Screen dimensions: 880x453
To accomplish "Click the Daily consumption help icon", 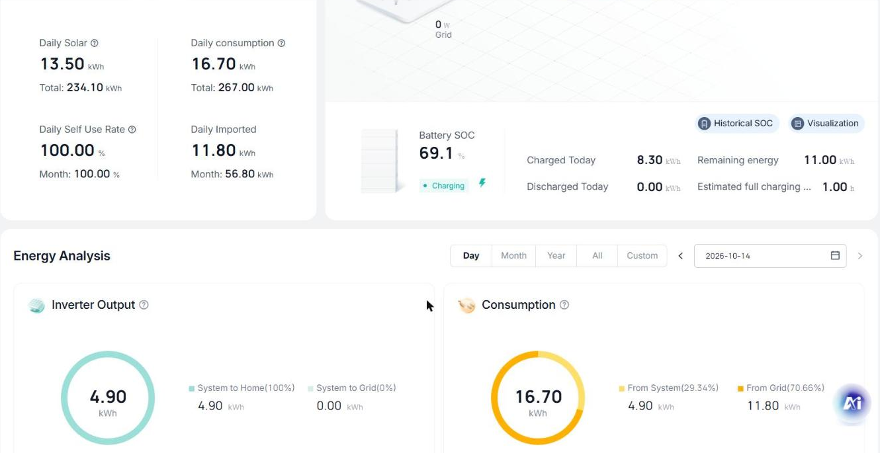I will click(281, 43).
